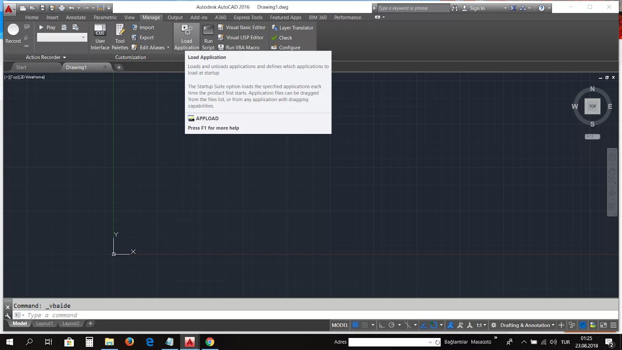Viewport: 622px width, 350px height.
Task: Click the New drawing icon in Quick Access
Action: tap(23, 8)
